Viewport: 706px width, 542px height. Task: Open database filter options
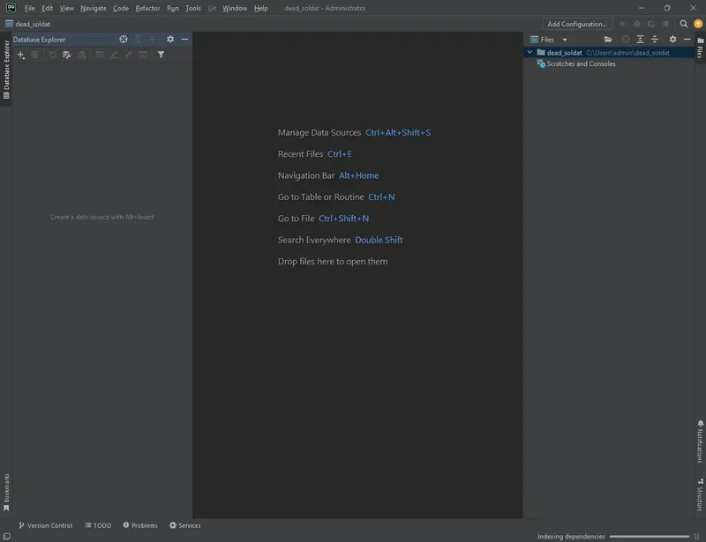click(x=160, y=54)
